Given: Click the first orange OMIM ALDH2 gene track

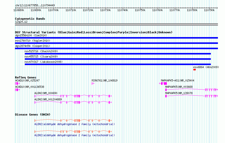Looking at the screenshot, I should [73, 121].
